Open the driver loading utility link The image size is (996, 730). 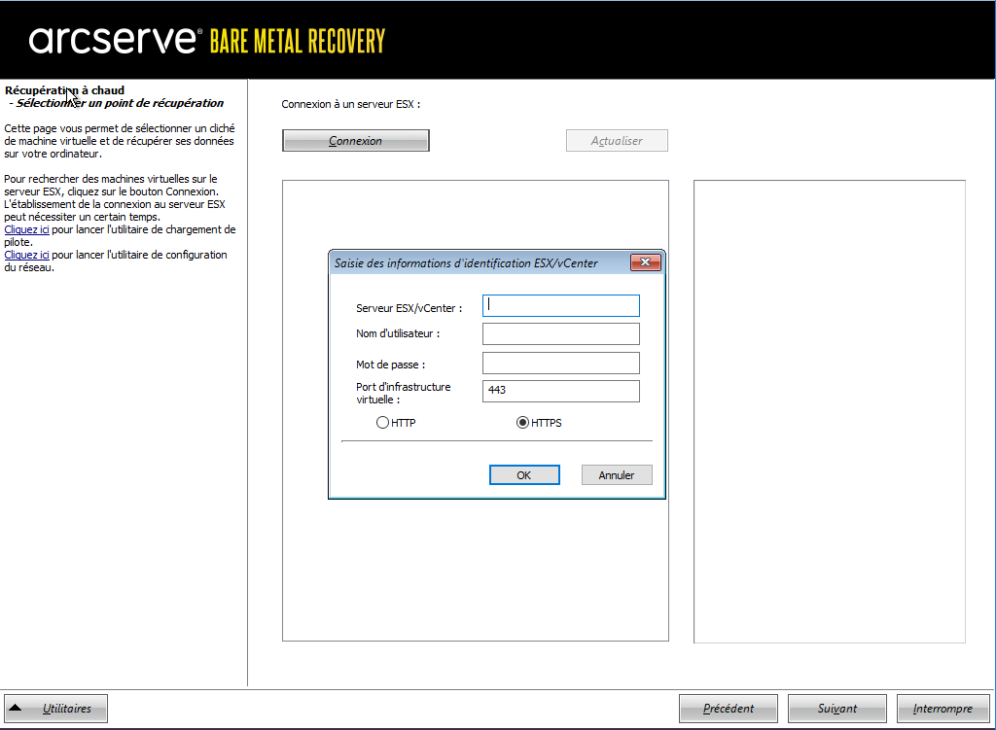point(26,229)
